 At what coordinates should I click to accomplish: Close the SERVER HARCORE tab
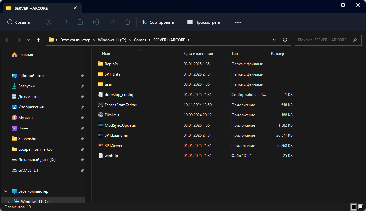pyautogui.click(x=75, y=8)
